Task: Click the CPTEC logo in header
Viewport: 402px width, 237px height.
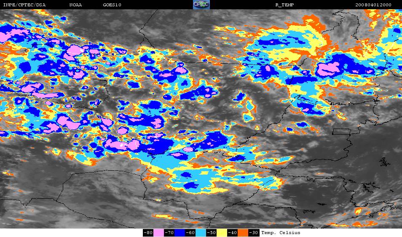Action: [201, 5]
